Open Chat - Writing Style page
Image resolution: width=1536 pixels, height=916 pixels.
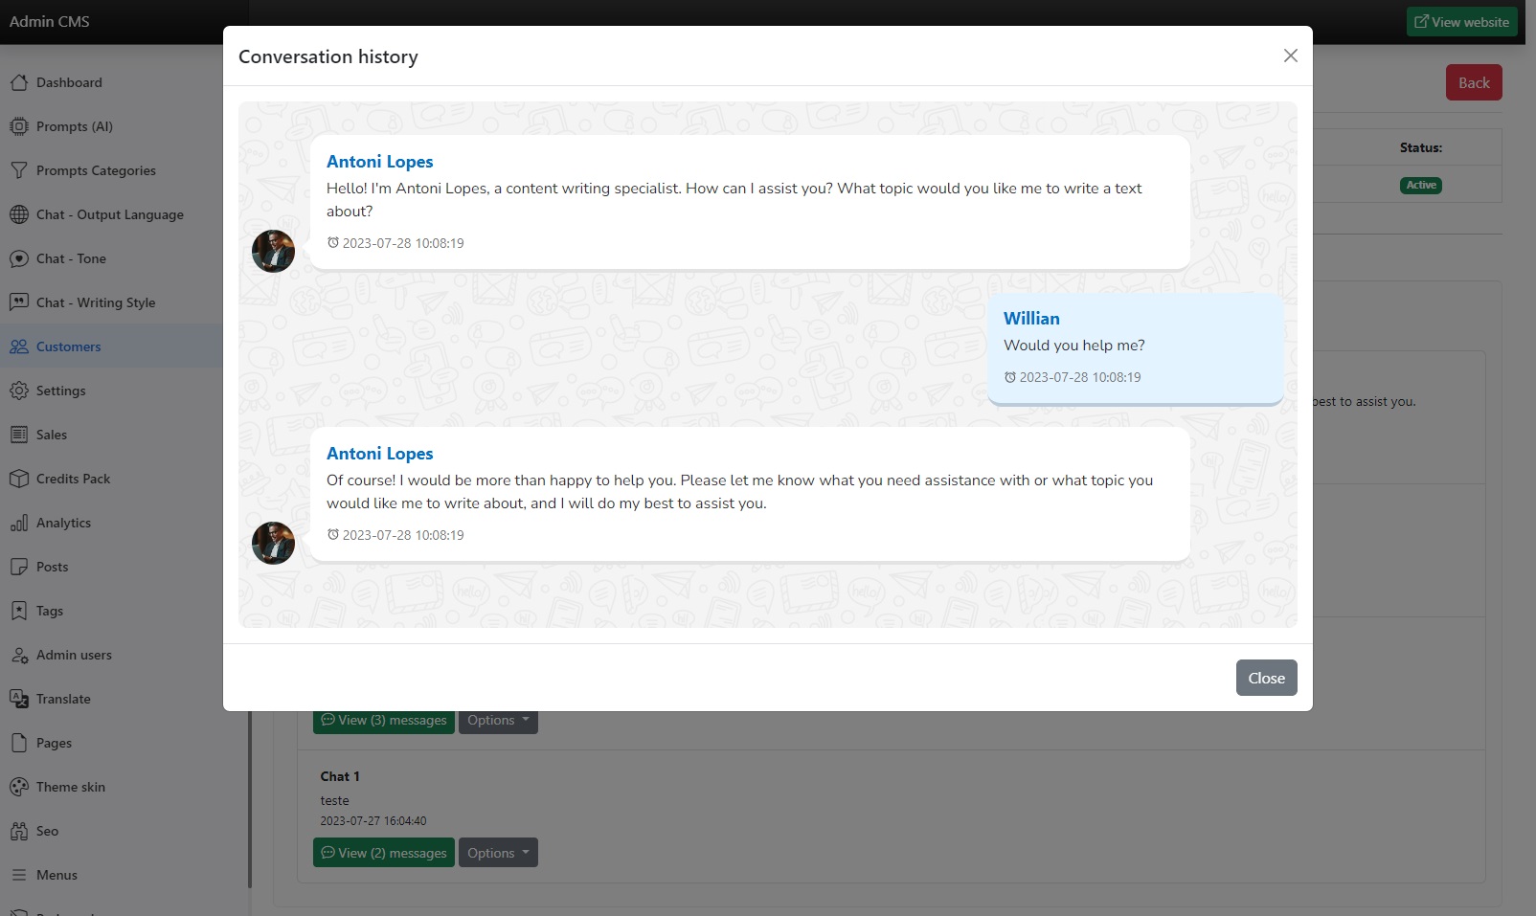pos(96,302)
